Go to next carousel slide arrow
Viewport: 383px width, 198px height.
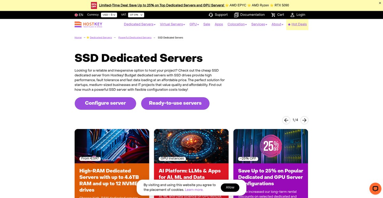(304, 120)
